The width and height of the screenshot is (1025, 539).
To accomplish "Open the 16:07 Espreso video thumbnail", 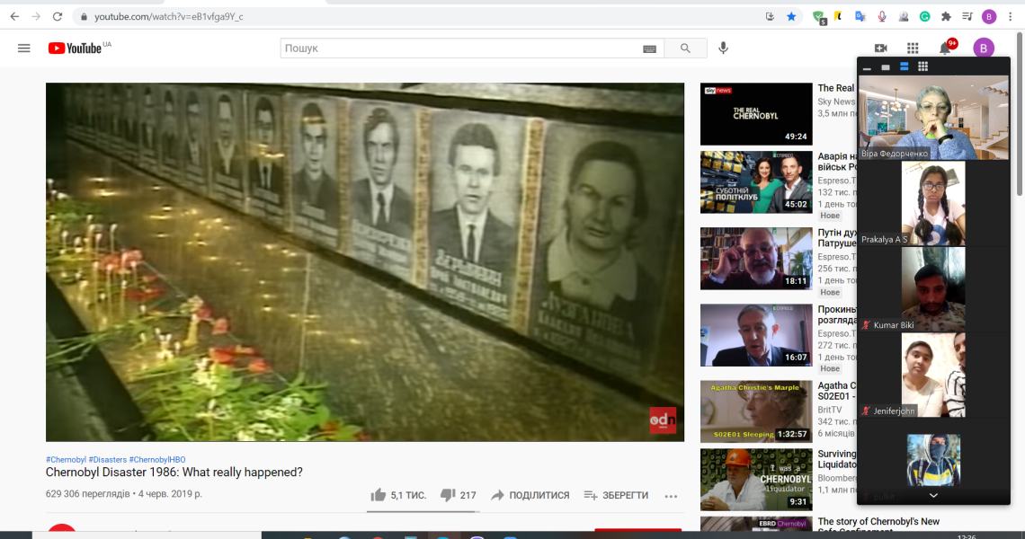I will 756,335.
